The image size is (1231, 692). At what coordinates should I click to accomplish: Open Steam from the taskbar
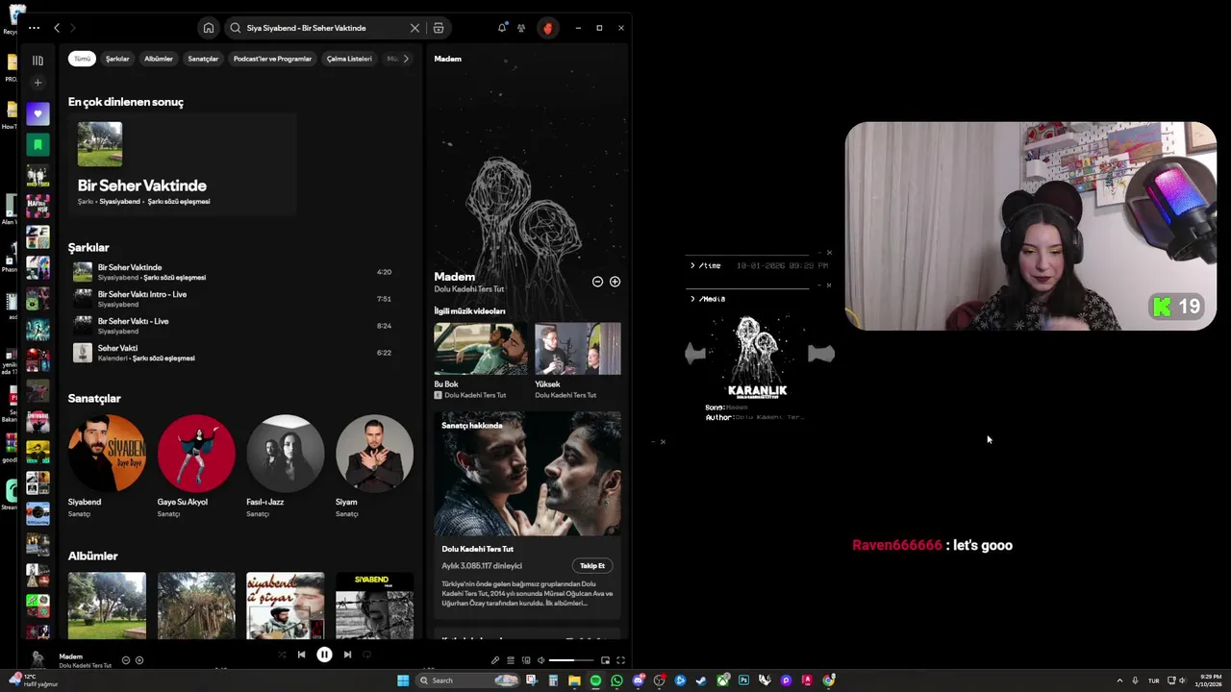click(701, 680)
